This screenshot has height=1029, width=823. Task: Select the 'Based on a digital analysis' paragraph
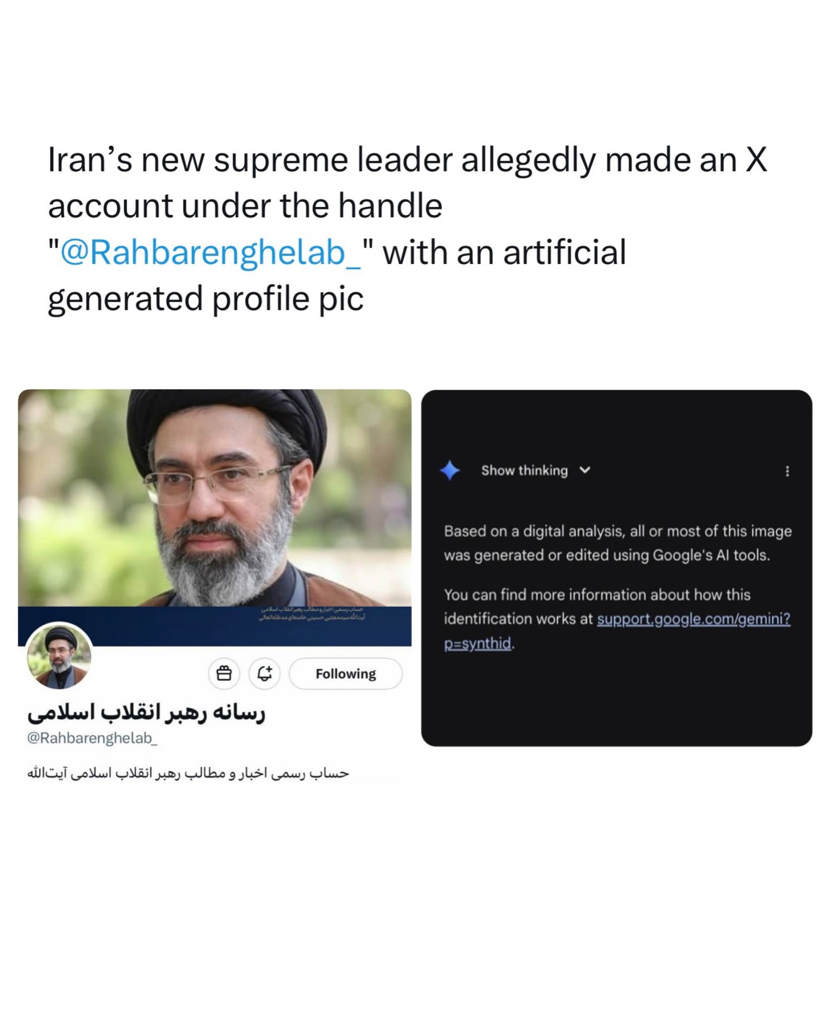point(617,543)
